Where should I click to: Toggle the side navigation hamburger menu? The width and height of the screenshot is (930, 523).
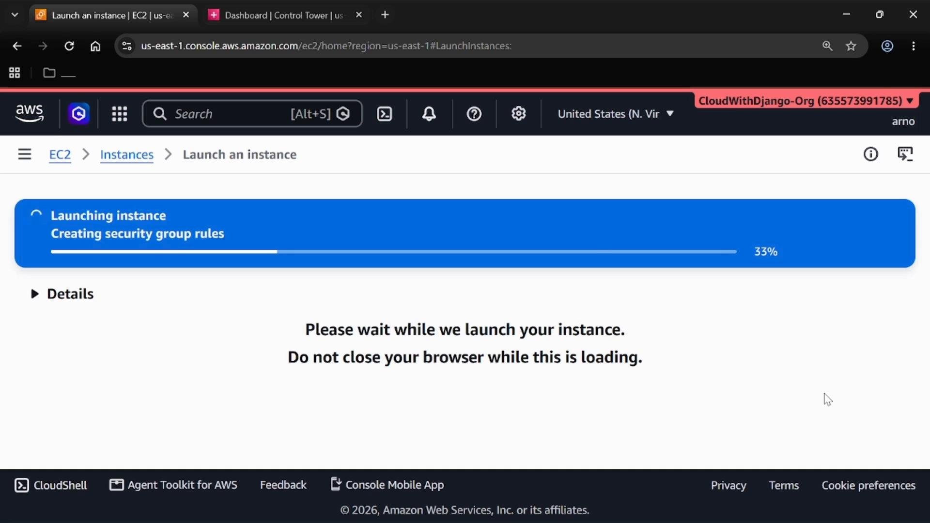pyautogui.click(x=25, y=154)
